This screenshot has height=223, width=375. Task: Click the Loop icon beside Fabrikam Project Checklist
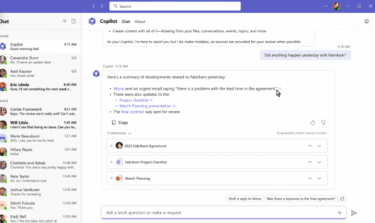tap(119, 162)
